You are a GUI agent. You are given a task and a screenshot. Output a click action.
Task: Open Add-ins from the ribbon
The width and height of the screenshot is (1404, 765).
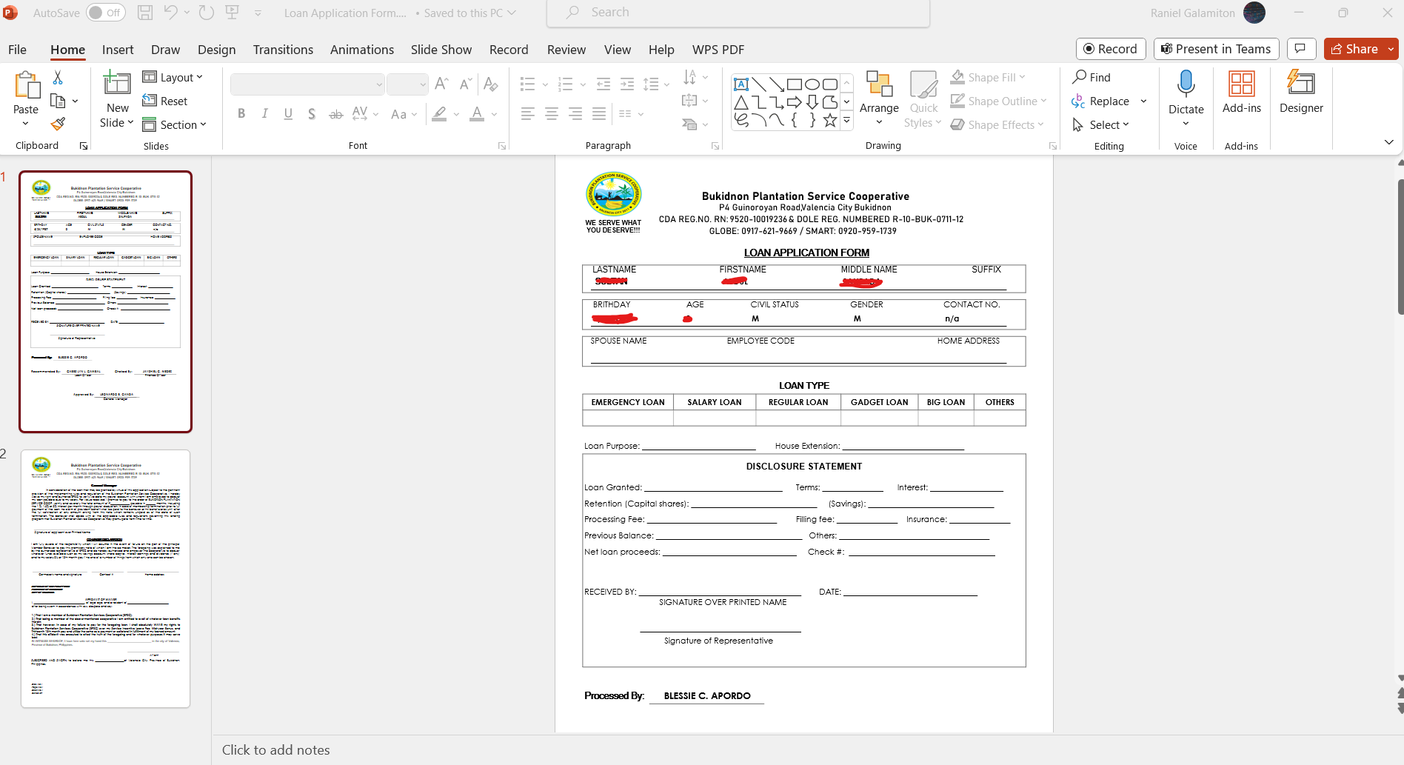coord(1241,92)
